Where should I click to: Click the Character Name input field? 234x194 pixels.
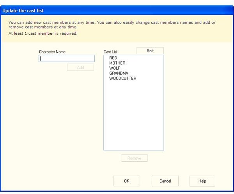(67, 58)
